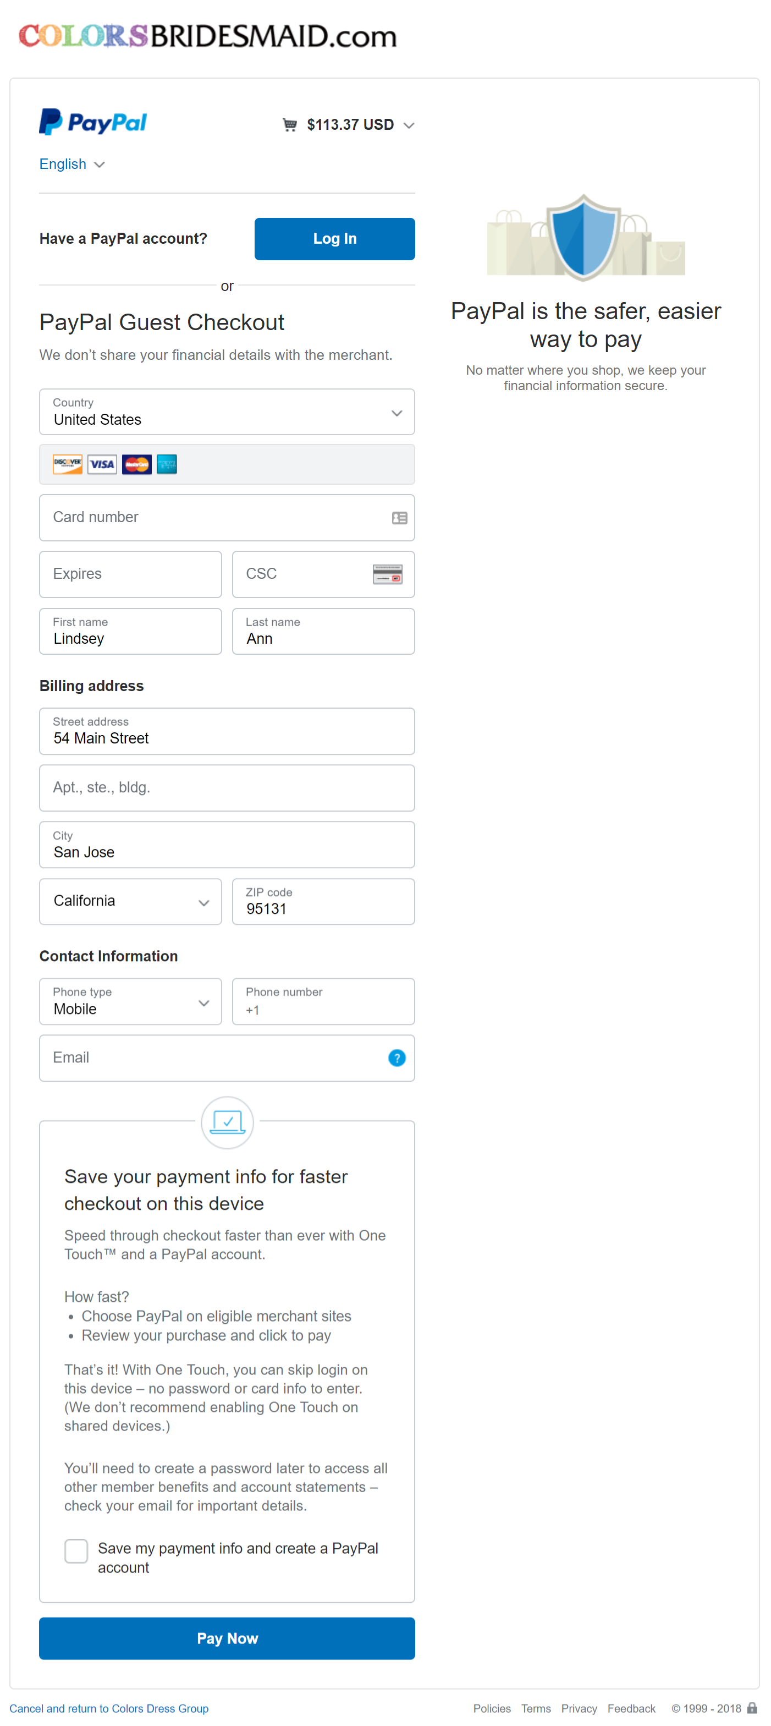The height and width of the screenshot is (1726, 771).
Task: Click the Pay Now button
Action: [x=227, y=1638]
